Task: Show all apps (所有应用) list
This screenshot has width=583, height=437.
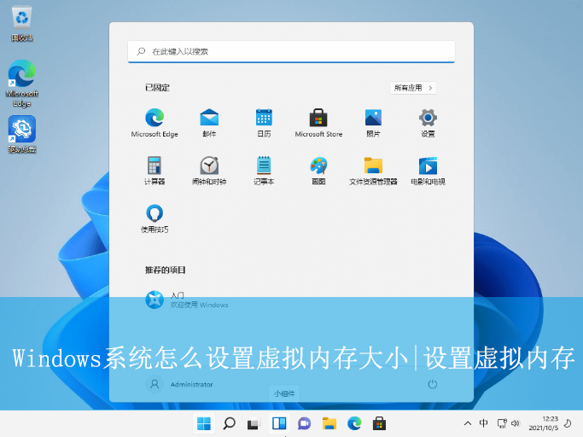Action: pos(413,88)
